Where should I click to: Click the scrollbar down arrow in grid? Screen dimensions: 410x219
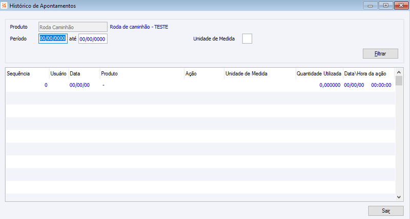pos(399,197)
